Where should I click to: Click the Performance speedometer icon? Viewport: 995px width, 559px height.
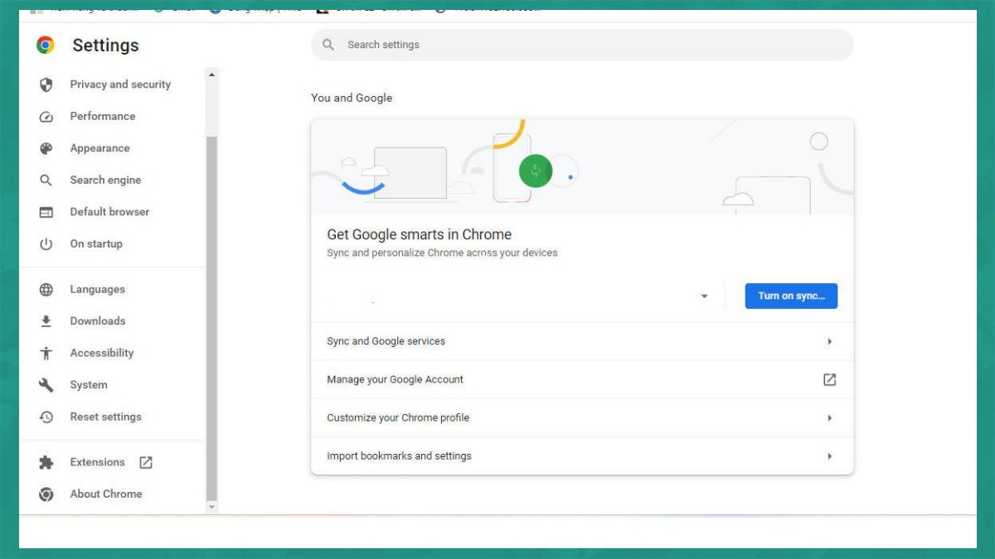click(x=46, y=116)
